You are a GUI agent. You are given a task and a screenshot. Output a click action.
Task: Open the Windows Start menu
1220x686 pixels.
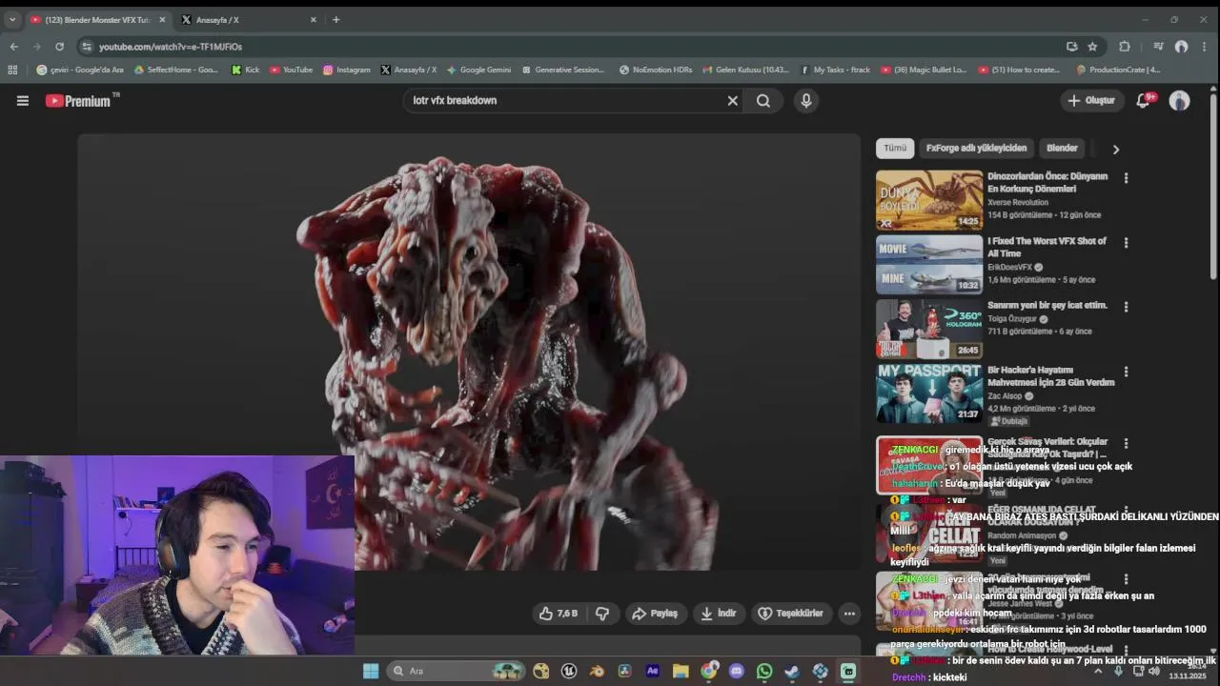click(x=371, y=671)
